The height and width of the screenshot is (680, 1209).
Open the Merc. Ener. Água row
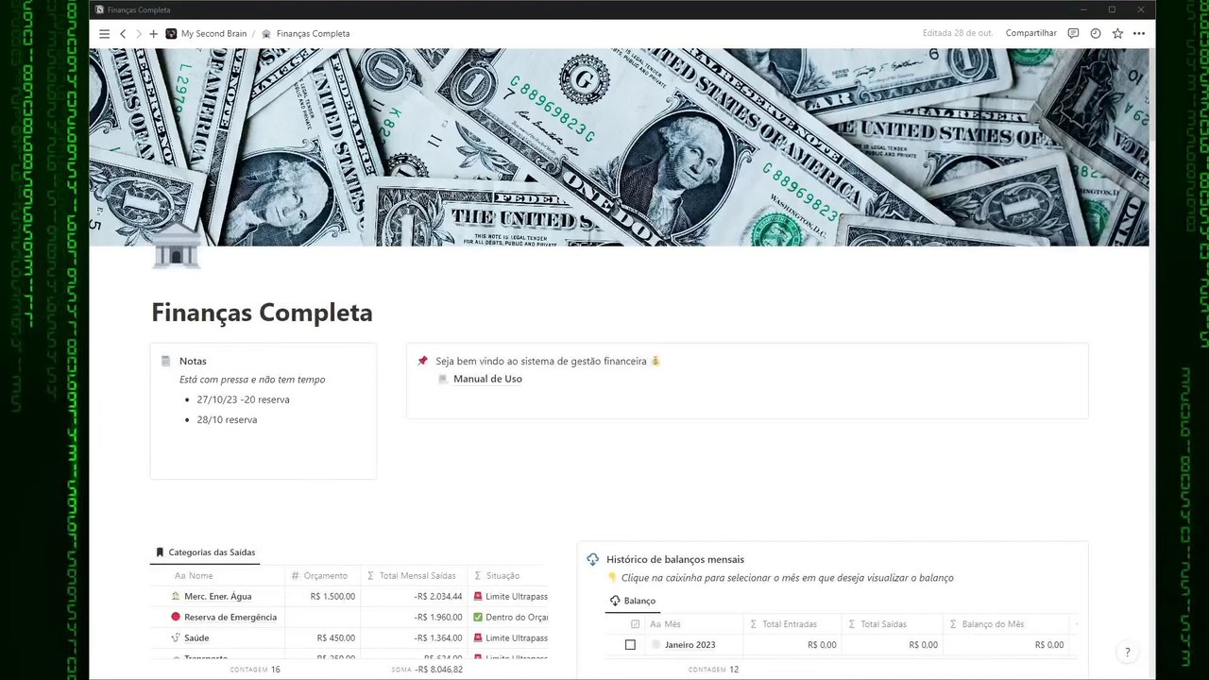pyautogui.click(x=217, y=596)
